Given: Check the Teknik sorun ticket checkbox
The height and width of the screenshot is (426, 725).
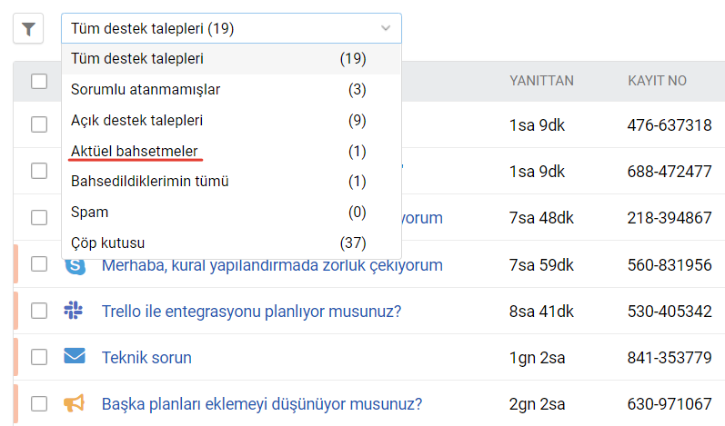Looking at the screenshot, I should coord(39,357).
